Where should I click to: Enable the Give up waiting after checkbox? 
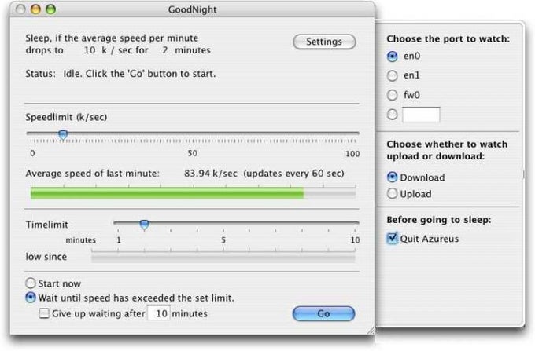pyautogui.click(x=44, y=313)
